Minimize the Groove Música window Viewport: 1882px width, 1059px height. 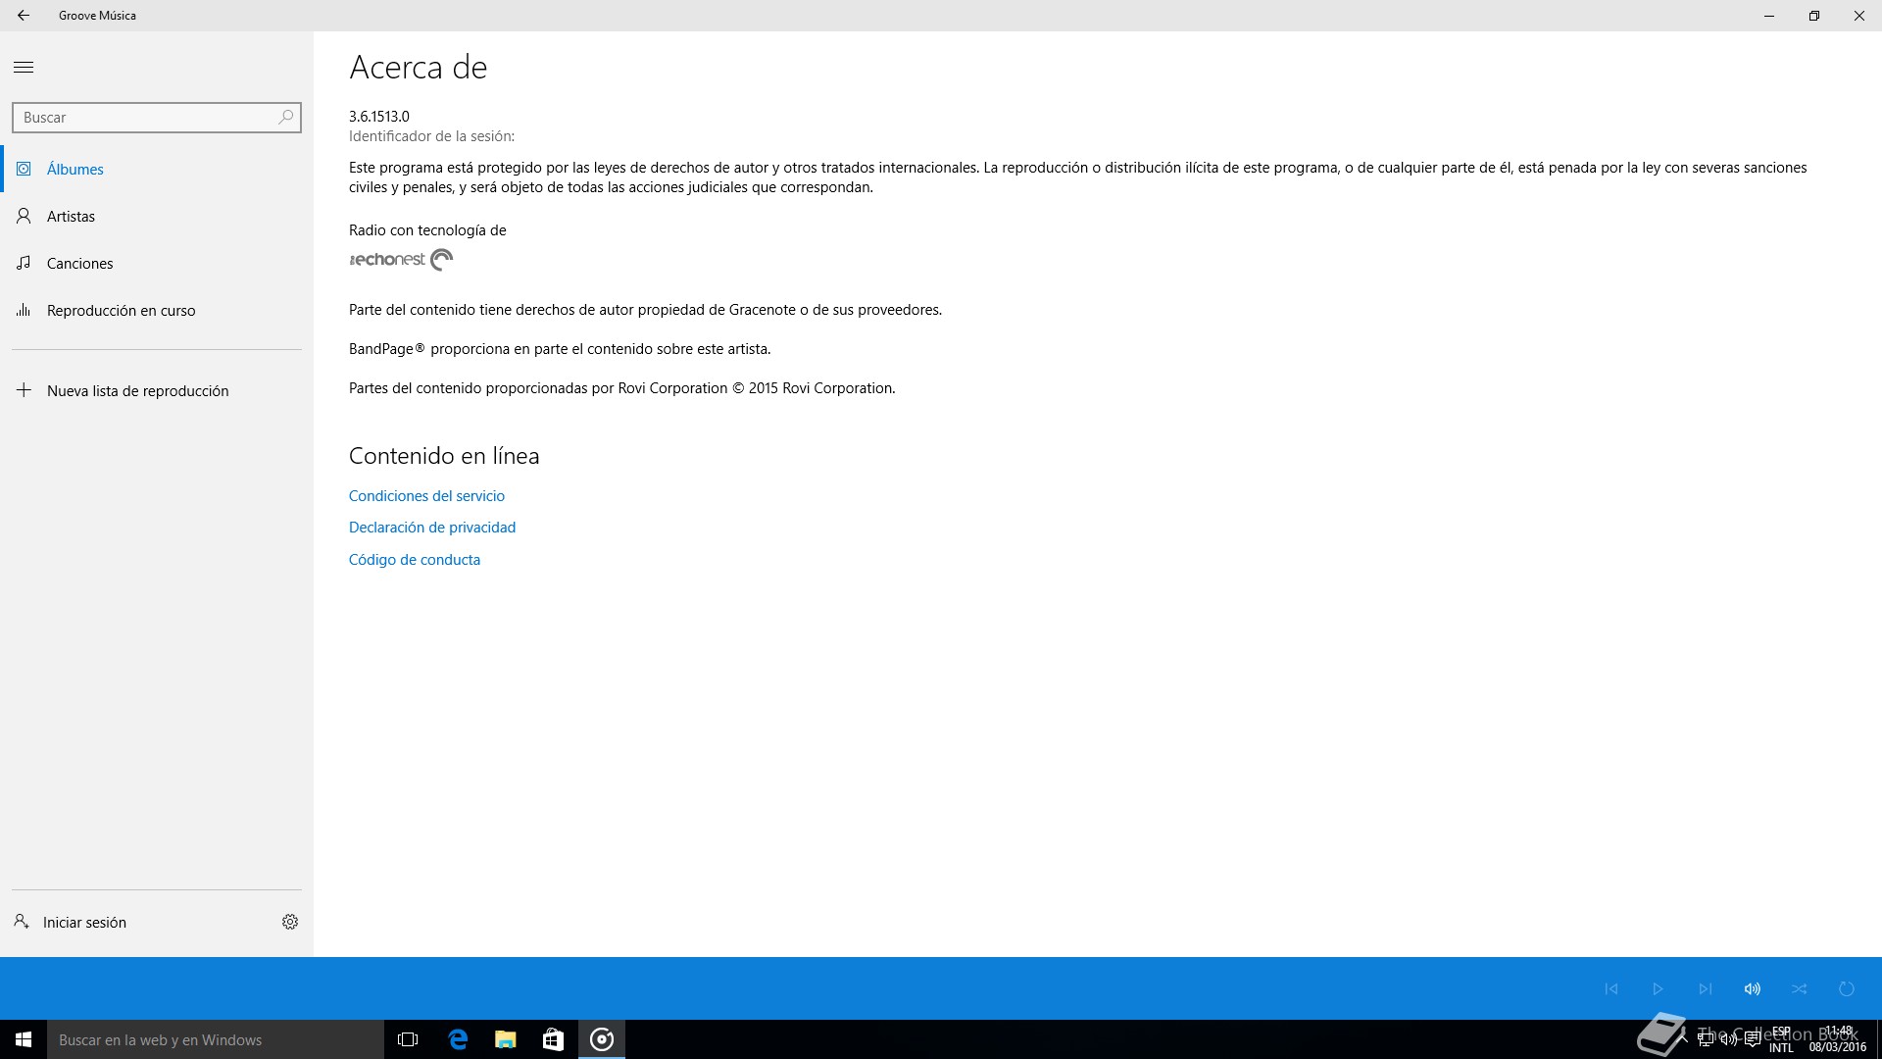pos(1769,16)
